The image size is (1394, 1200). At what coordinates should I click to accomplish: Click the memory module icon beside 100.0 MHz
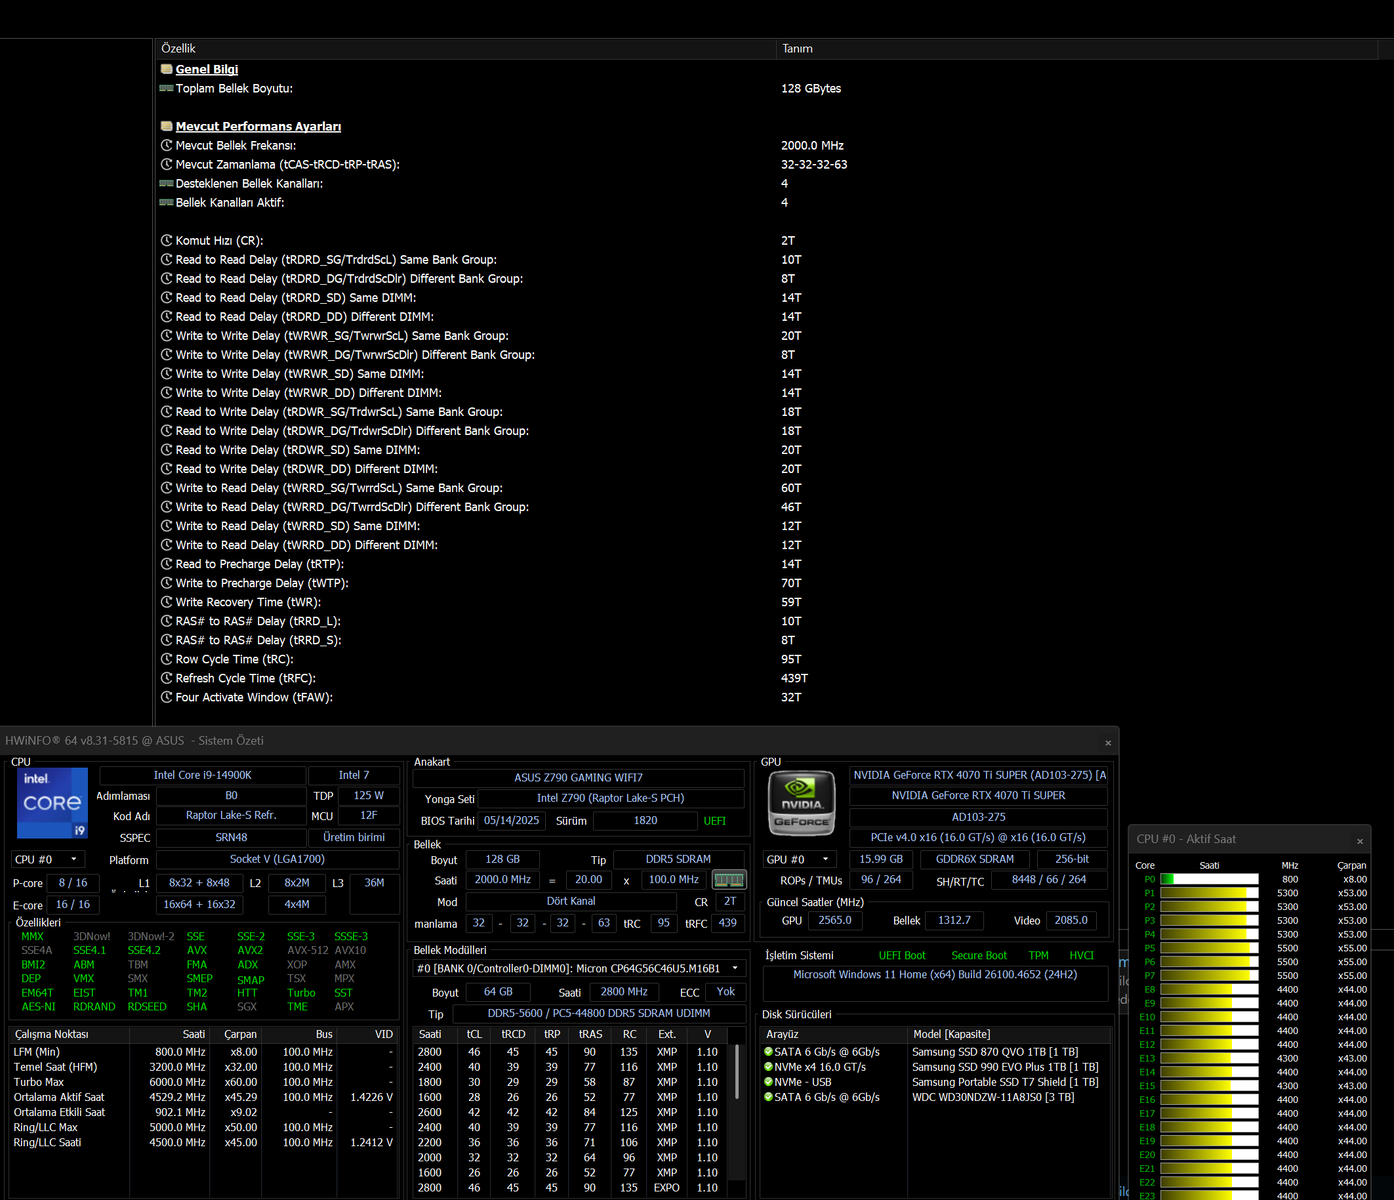click(729, 880)
